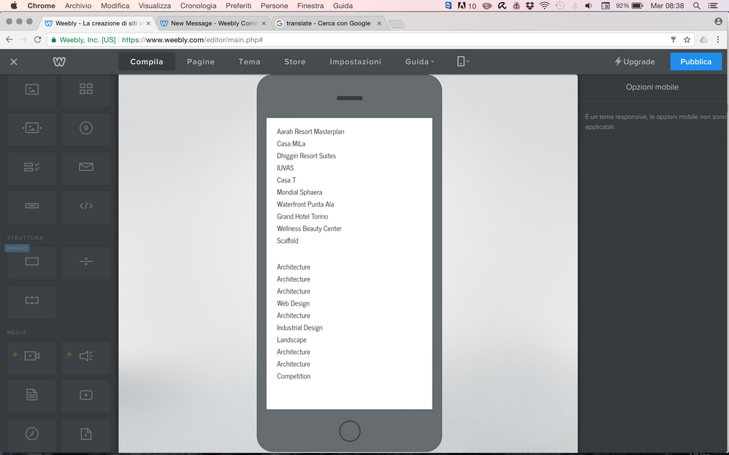Select the Audio player element
729x455 pixels.
86,356
